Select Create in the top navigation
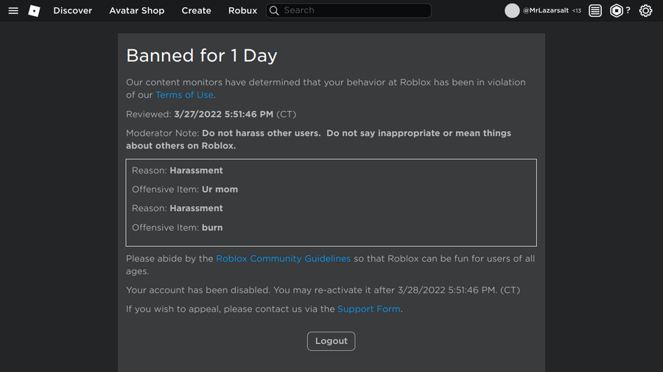 point(197,11)
